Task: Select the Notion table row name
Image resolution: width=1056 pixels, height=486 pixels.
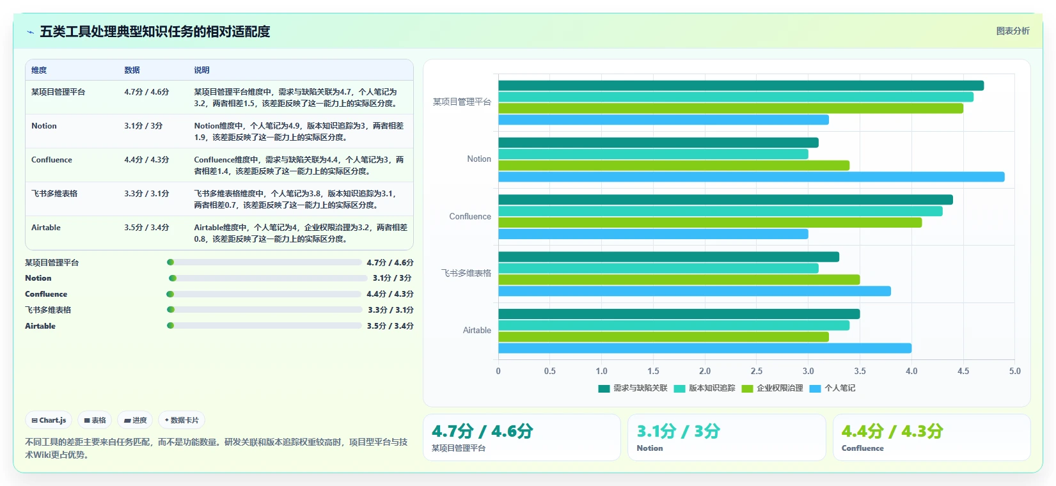Action: [44, 126]
